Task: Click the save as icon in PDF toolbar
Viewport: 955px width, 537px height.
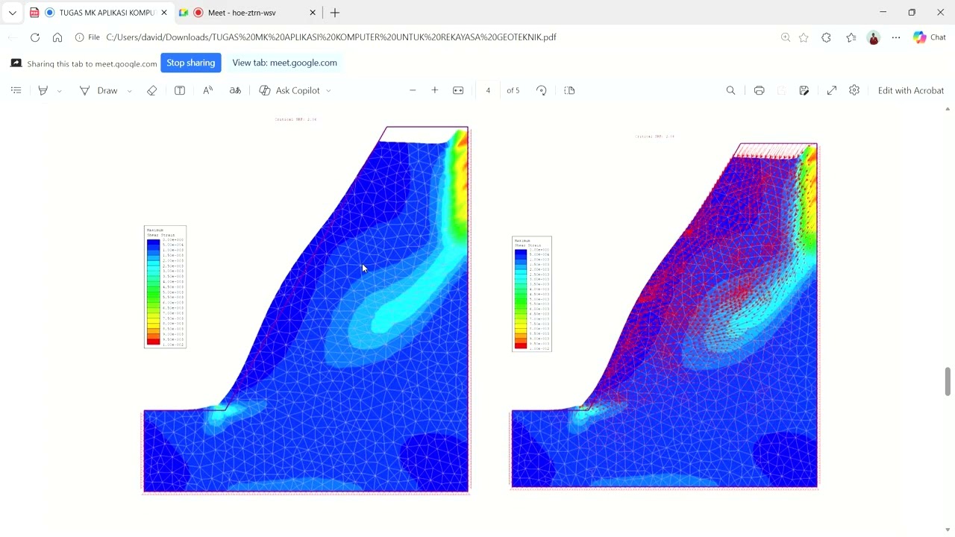Action: pos(804,90)
